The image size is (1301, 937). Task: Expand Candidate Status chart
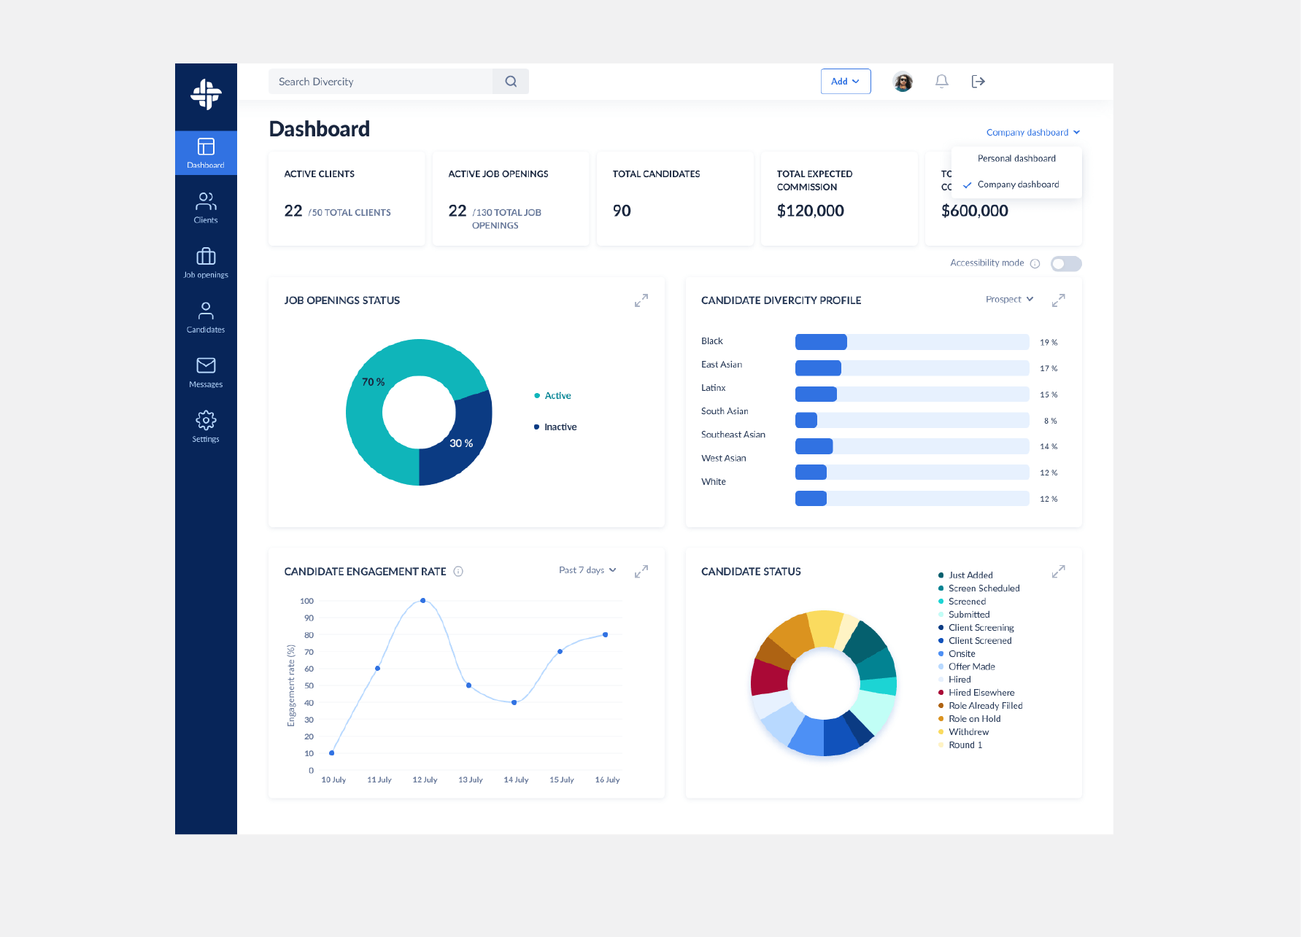[1059, 572]
